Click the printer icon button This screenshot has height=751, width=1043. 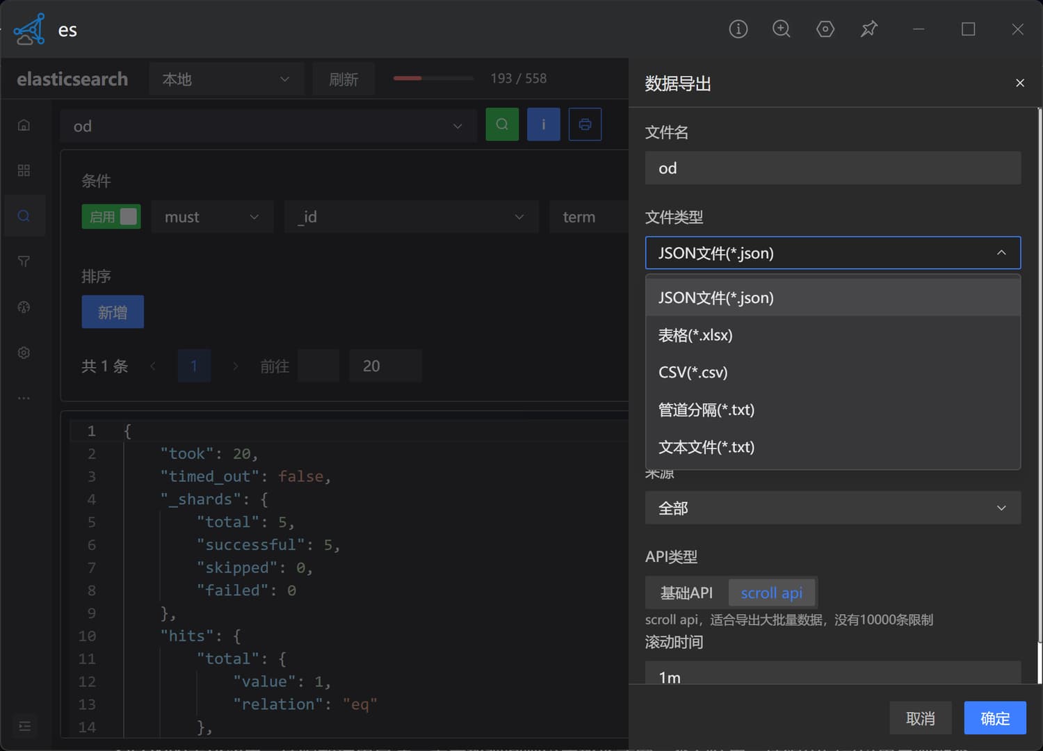[585, 125]
